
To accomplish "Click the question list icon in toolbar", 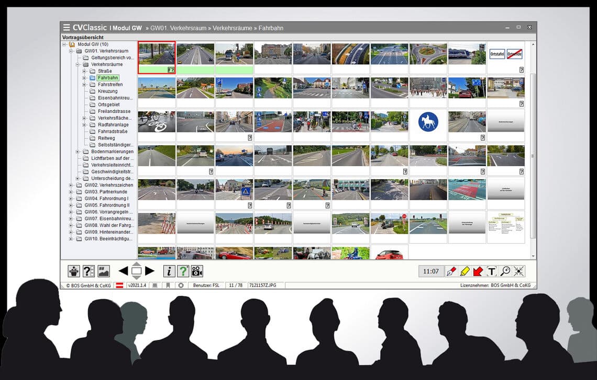I will 89,271.
